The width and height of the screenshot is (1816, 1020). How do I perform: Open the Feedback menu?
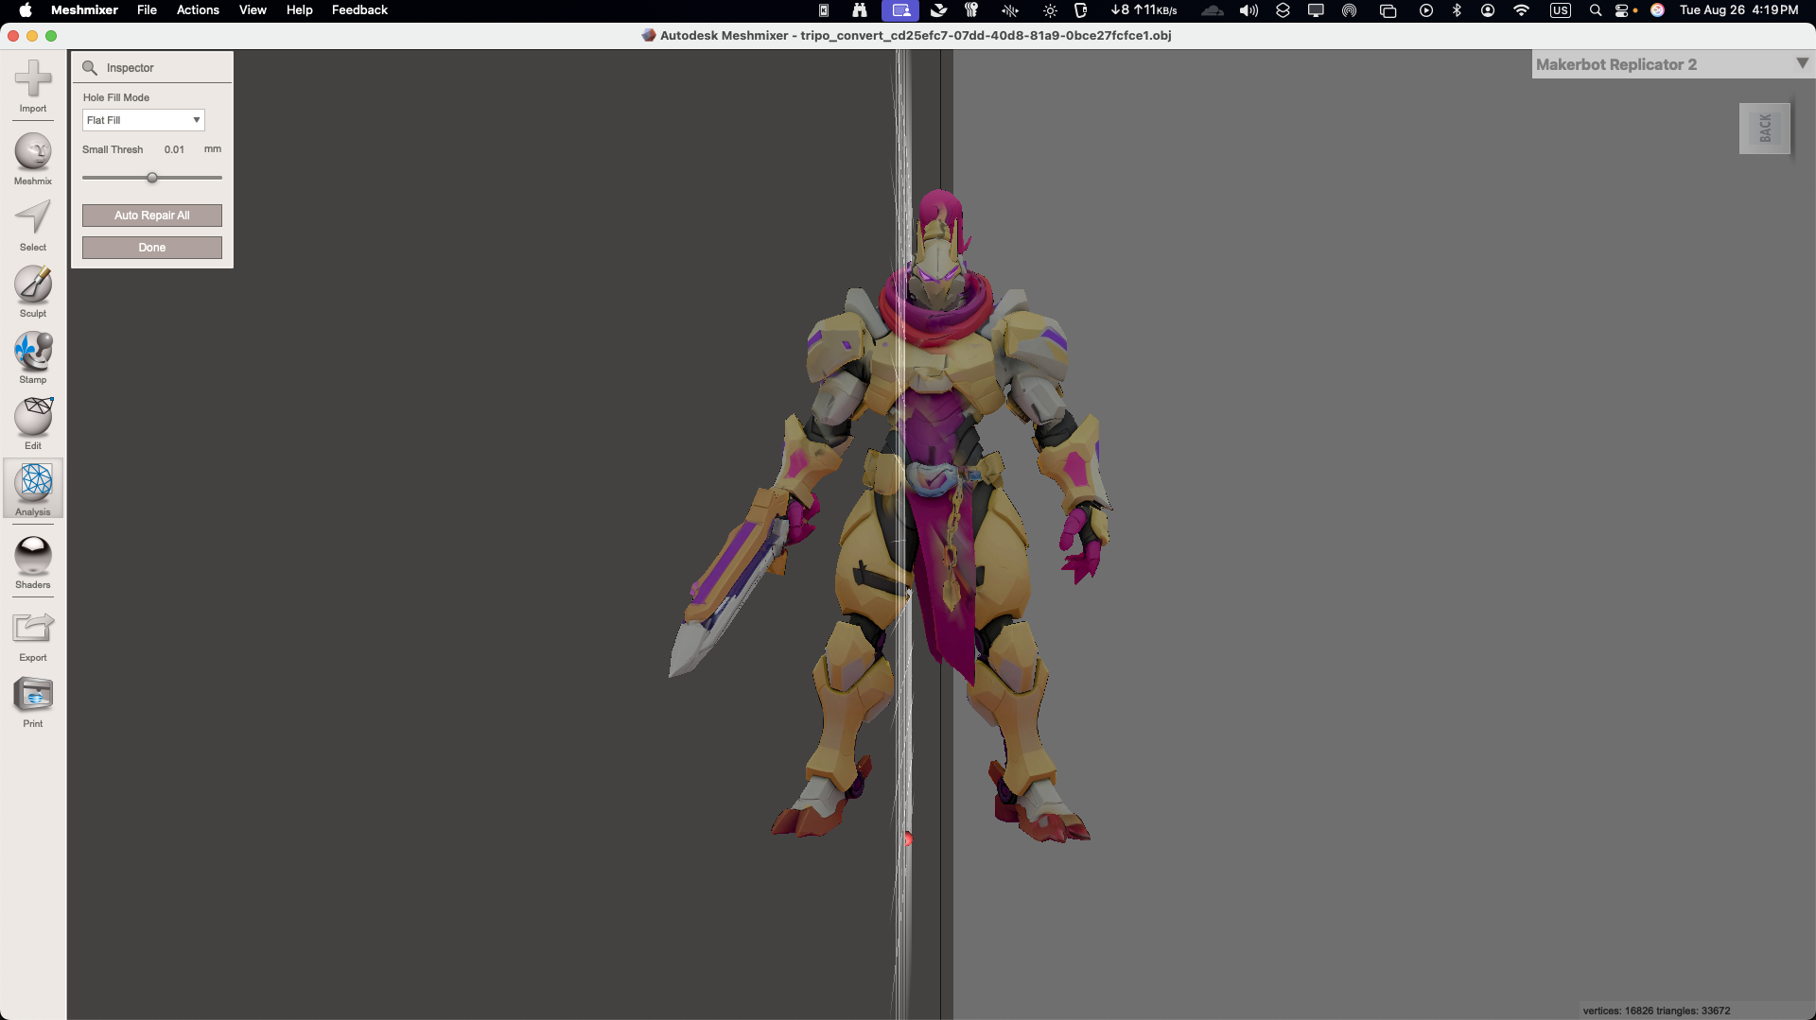pos(359,10)
